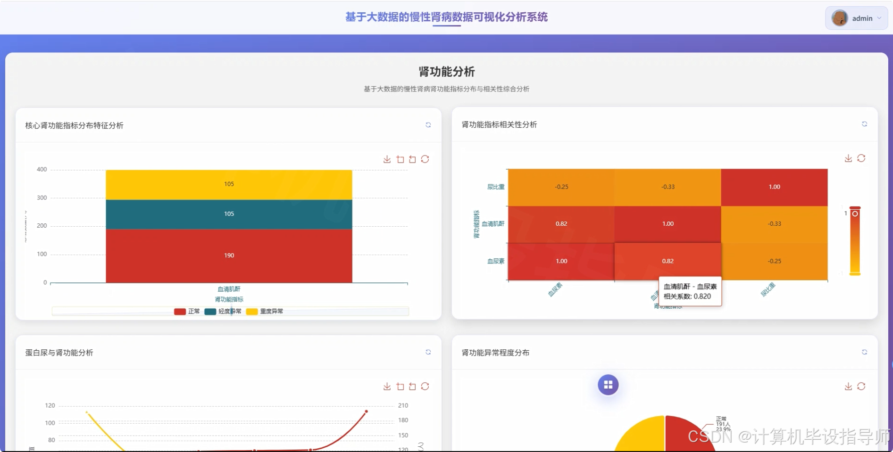Click heatmap cell 血尿素 row value 0.82
The height and width of the screenshot is (452, 893).
point(668,261)
